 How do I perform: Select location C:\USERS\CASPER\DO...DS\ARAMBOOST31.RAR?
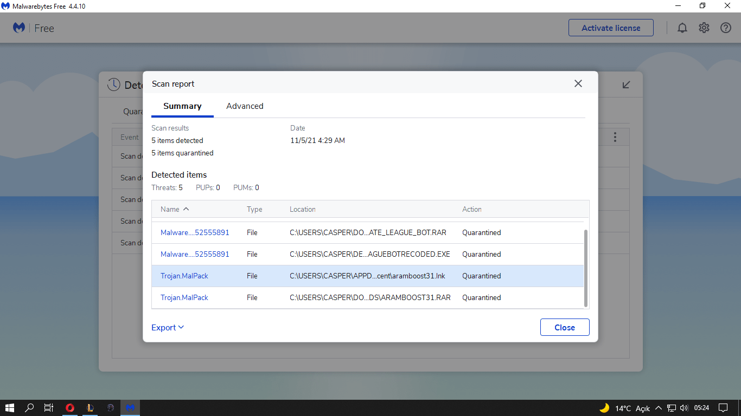(x=370, y=297)
